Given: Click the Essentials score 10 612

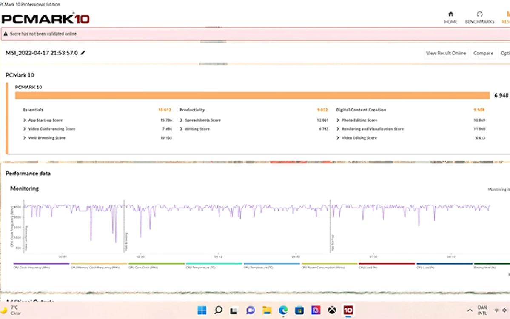Looking at the screenshot, I should pos(164,110).
